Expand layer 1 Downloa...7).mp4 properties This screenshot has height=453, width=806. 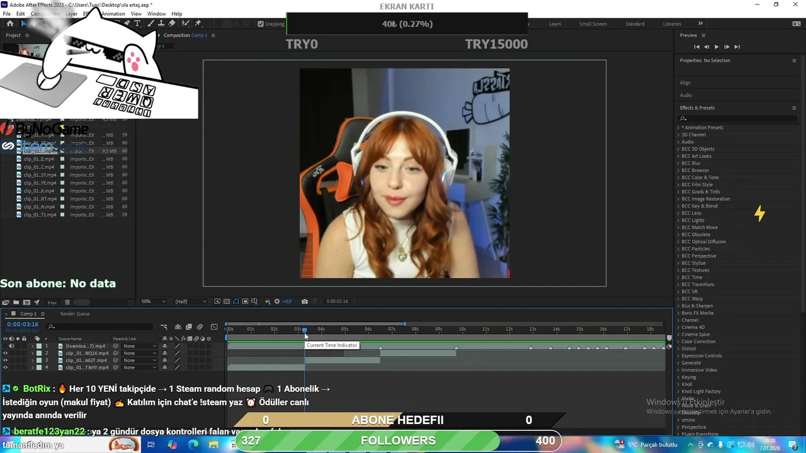[x=32, y=346]
